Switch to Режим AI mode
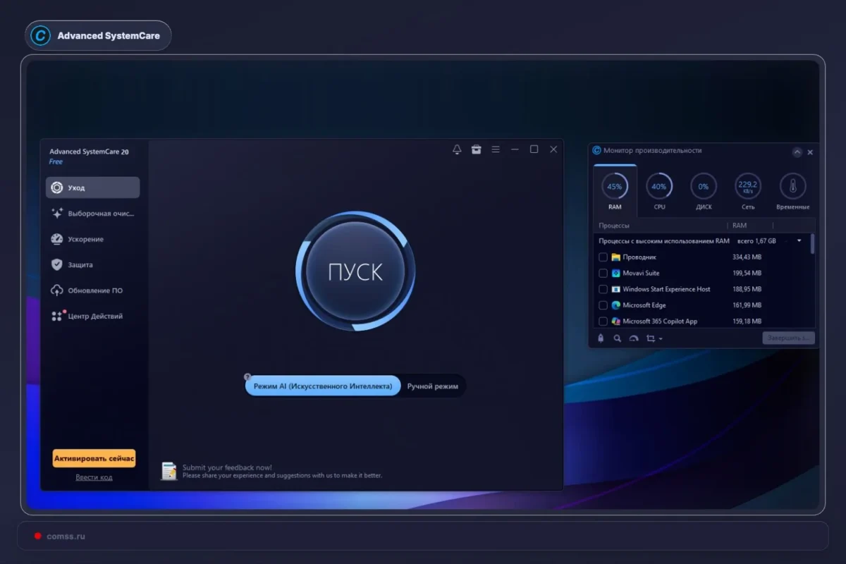This screenshot has width=846, height=564. click(323, 386)
